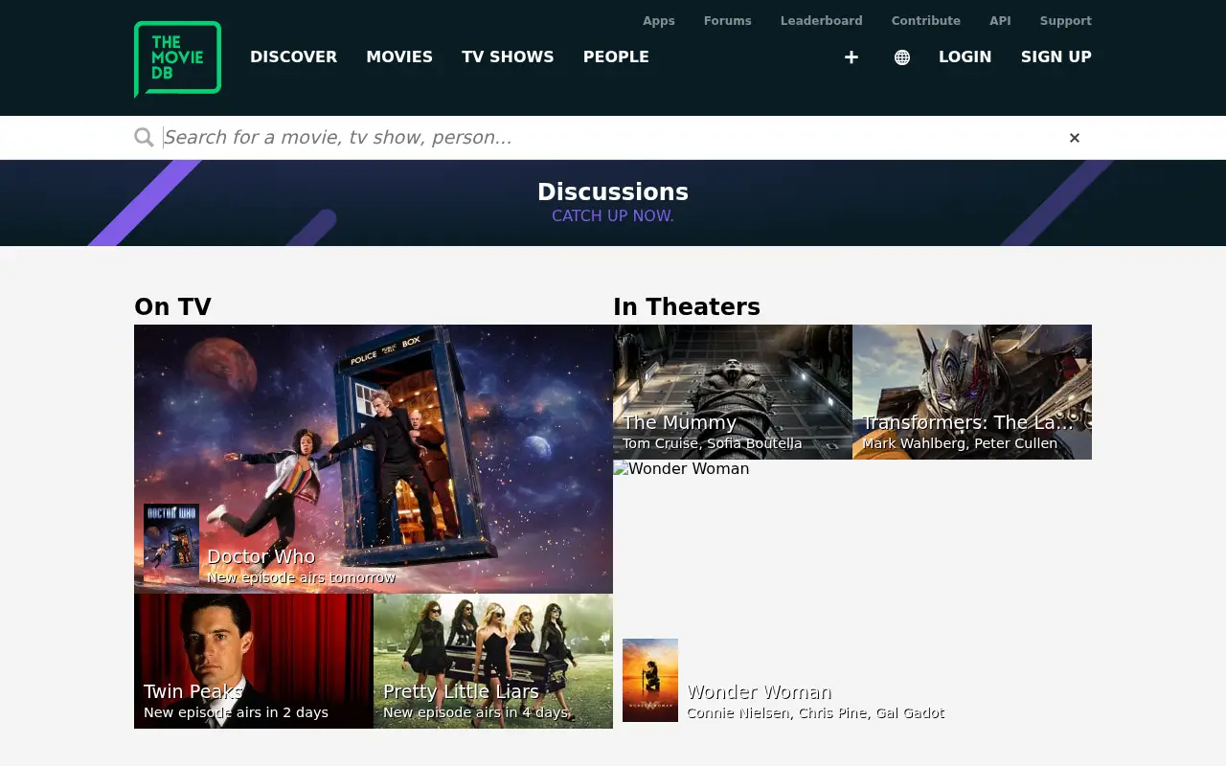
Task: Click 'Tom Cruise, Sofia Boutella' cast text
Action: coord(712,443)
